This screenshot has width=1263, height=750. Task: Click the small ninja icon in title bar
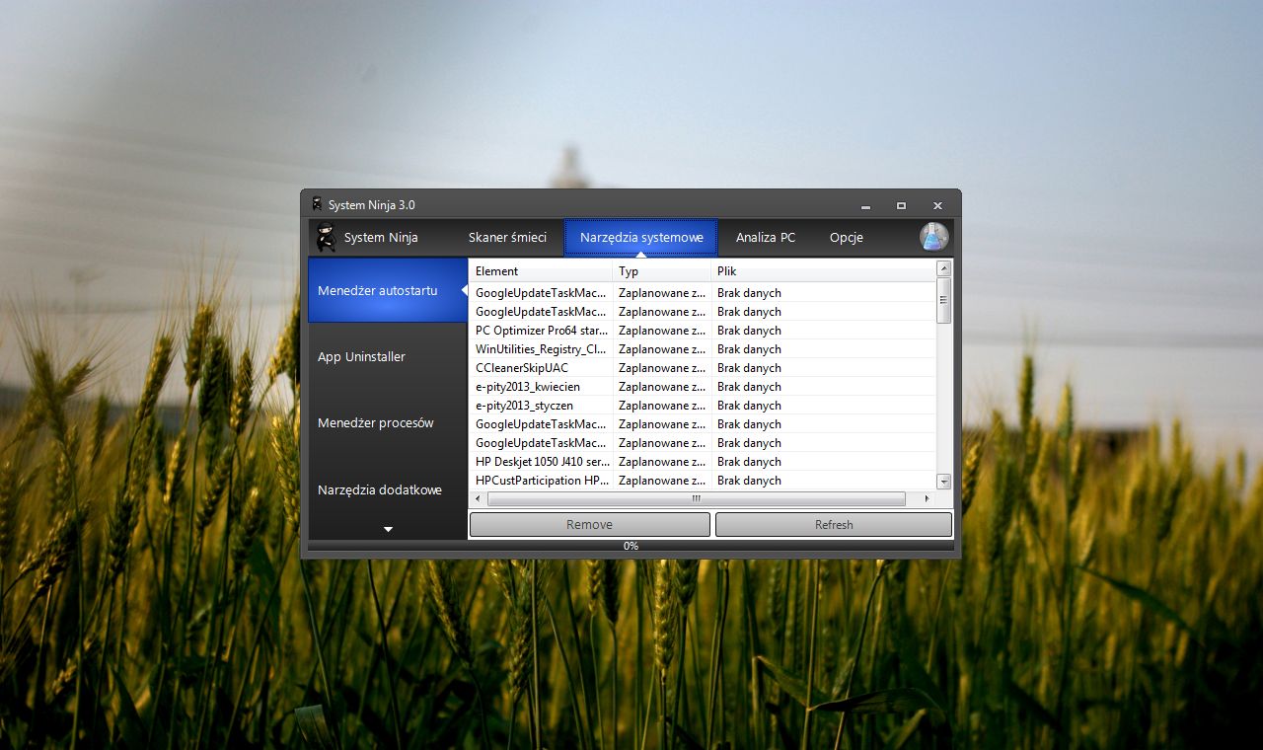317,204
